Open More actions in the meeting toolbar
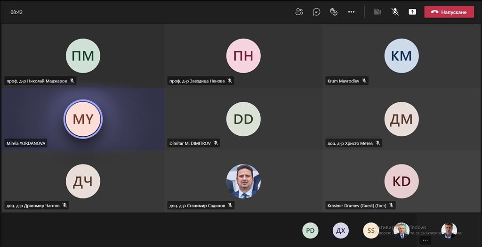The height and width of the screenshot is (247, 482). pyautogui.click(x=351, y=12)
